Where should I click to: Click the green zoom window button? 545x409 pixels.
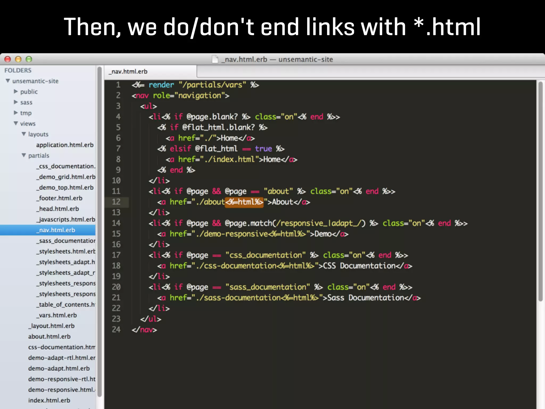coord(29,59)
